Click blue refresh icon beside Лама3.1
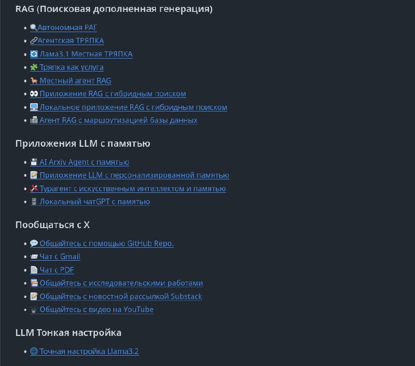Viewport: 415px width, 366px height. pyautogui.click(x=34, y=54)
